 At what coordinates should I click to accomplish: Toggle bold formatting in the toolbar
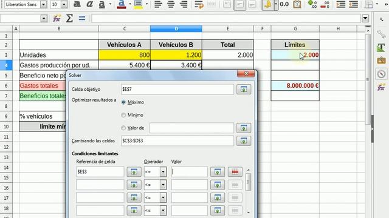[x=77, y=4]
